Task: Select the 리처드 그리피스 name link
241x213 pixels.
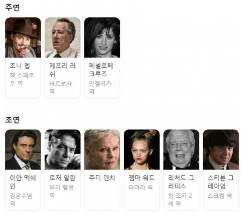Action: (x=181, y=182)
